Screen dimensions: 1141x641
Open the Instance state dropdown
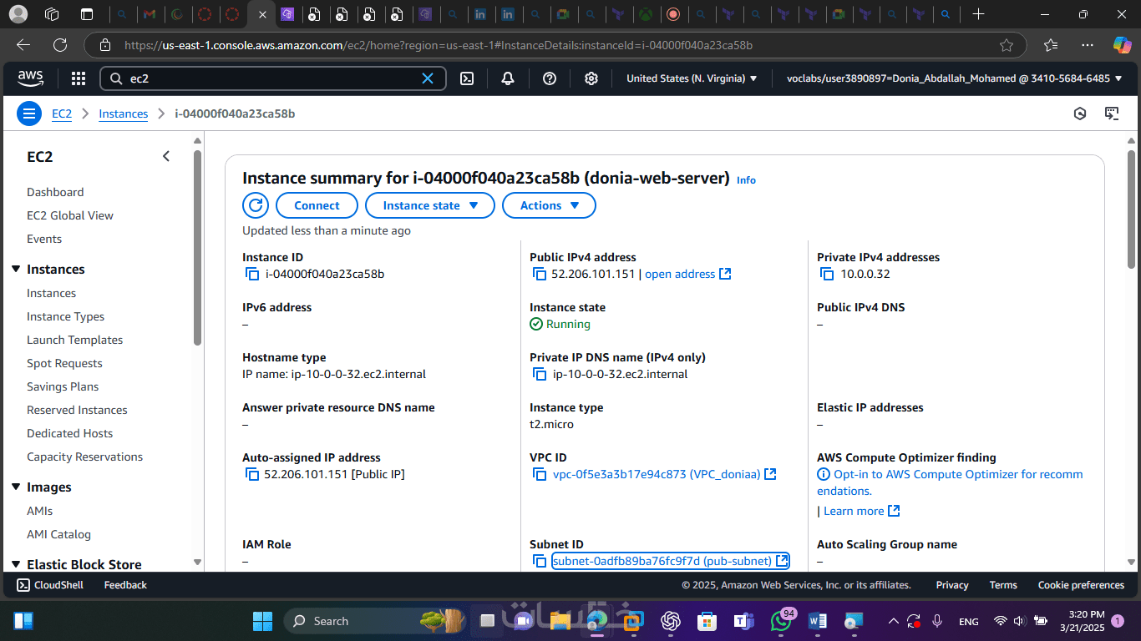(430, 205)
